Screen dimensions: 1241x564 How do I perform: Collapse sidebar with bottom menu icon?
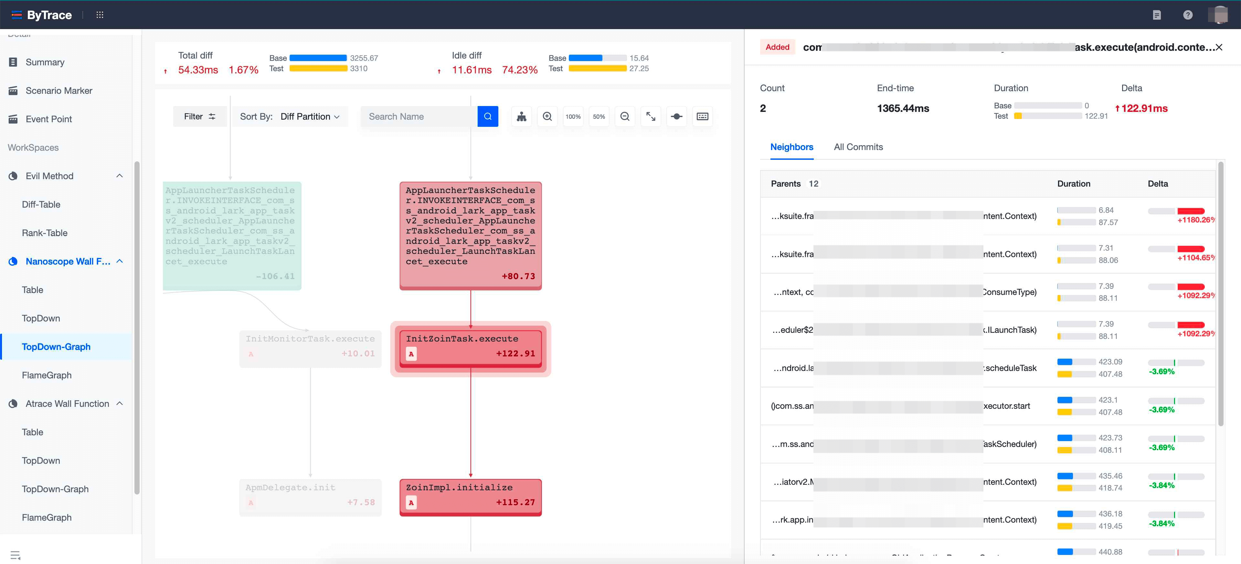pos(16,555)
